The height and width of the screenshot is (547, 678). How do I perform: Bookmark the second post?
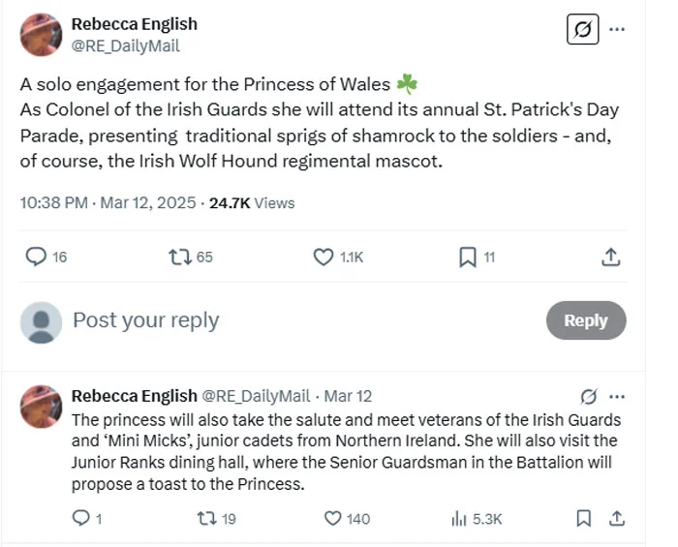(x=584, y=518)
